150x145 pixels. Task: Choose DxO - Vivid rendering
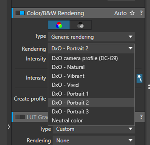91,85
